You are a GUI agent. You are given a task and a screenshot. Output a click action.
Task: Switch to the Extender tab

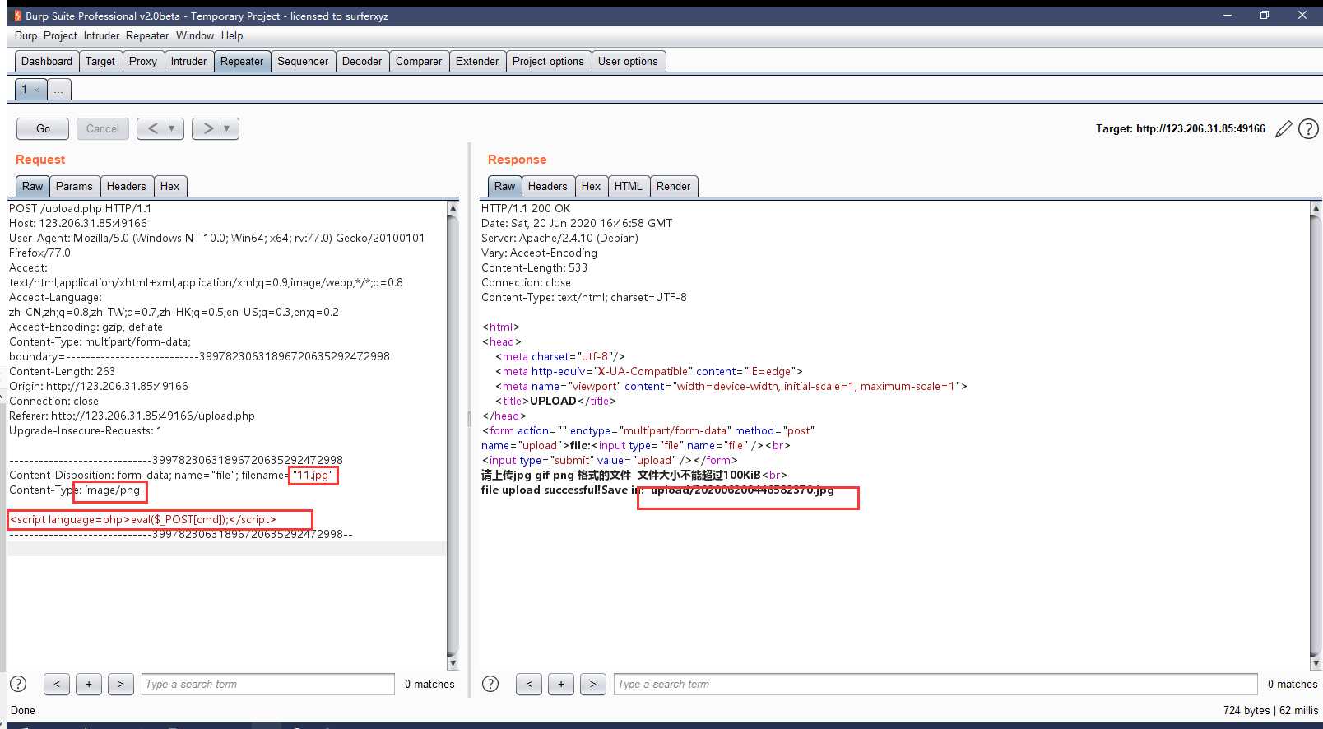coord(477,61)
